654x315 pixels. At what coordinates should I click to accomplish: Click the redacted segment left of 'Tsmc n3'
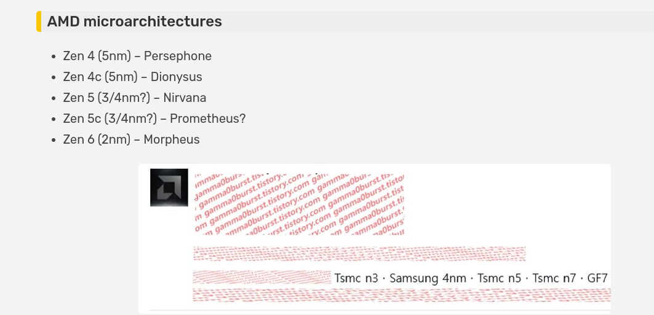[262, 278]
